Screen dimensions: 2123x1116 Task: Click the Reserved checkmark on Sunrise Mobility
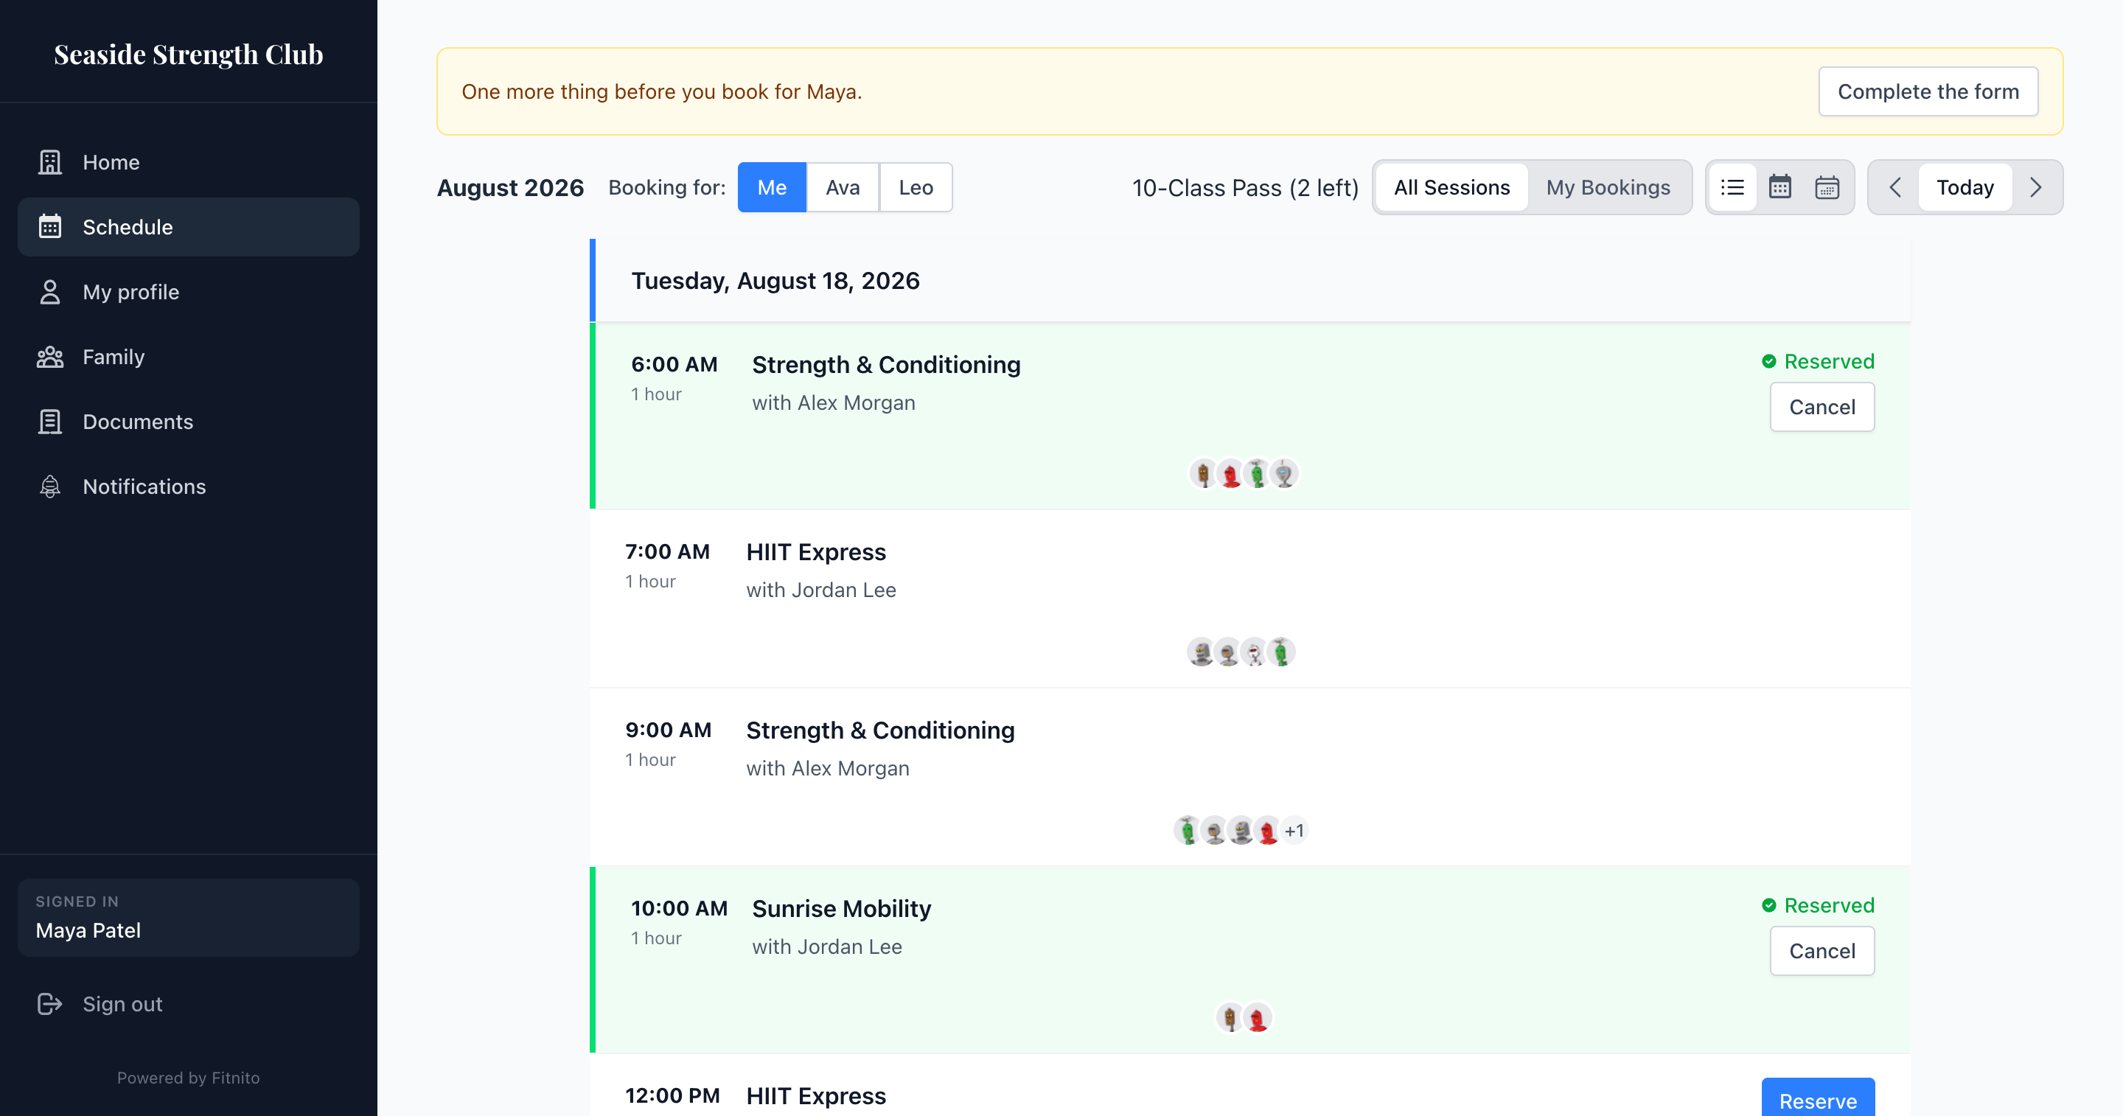click(x=1768, y=905)
